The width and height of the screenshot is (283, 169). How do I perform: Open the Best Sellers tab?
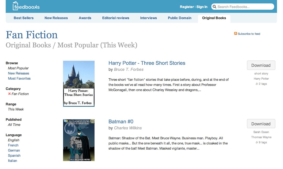tap(24, 18)
